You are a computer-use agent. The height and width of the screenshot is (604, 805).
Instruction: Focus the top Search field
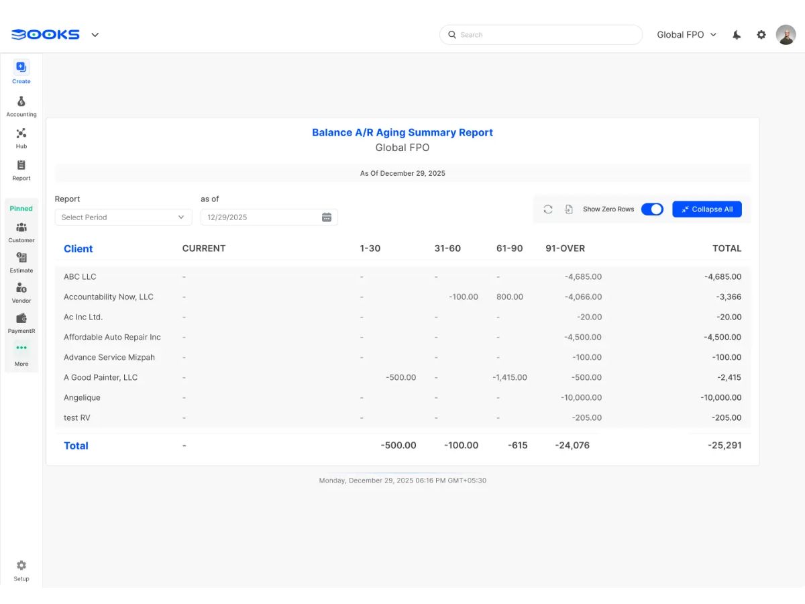click(x=541, y=35)
